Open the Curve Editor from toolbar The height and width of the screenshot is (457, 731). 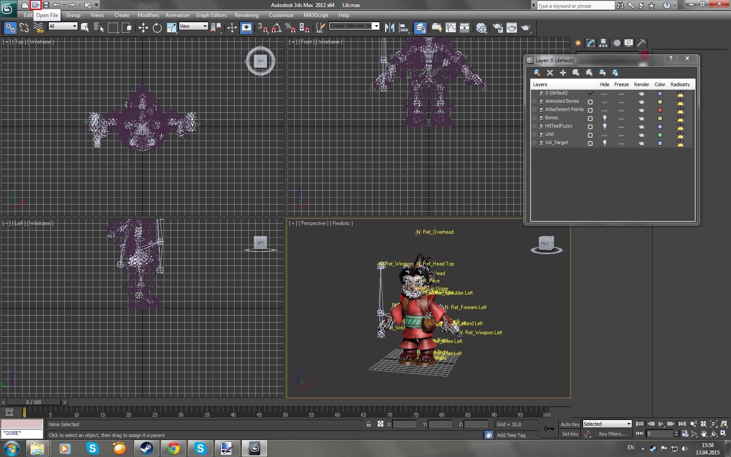click(451, 28)
